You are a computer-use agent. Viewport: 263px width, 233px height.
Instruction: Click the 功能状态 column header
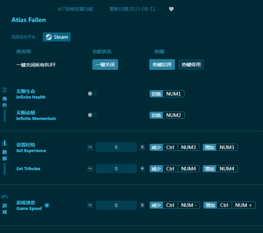point(102,51)
